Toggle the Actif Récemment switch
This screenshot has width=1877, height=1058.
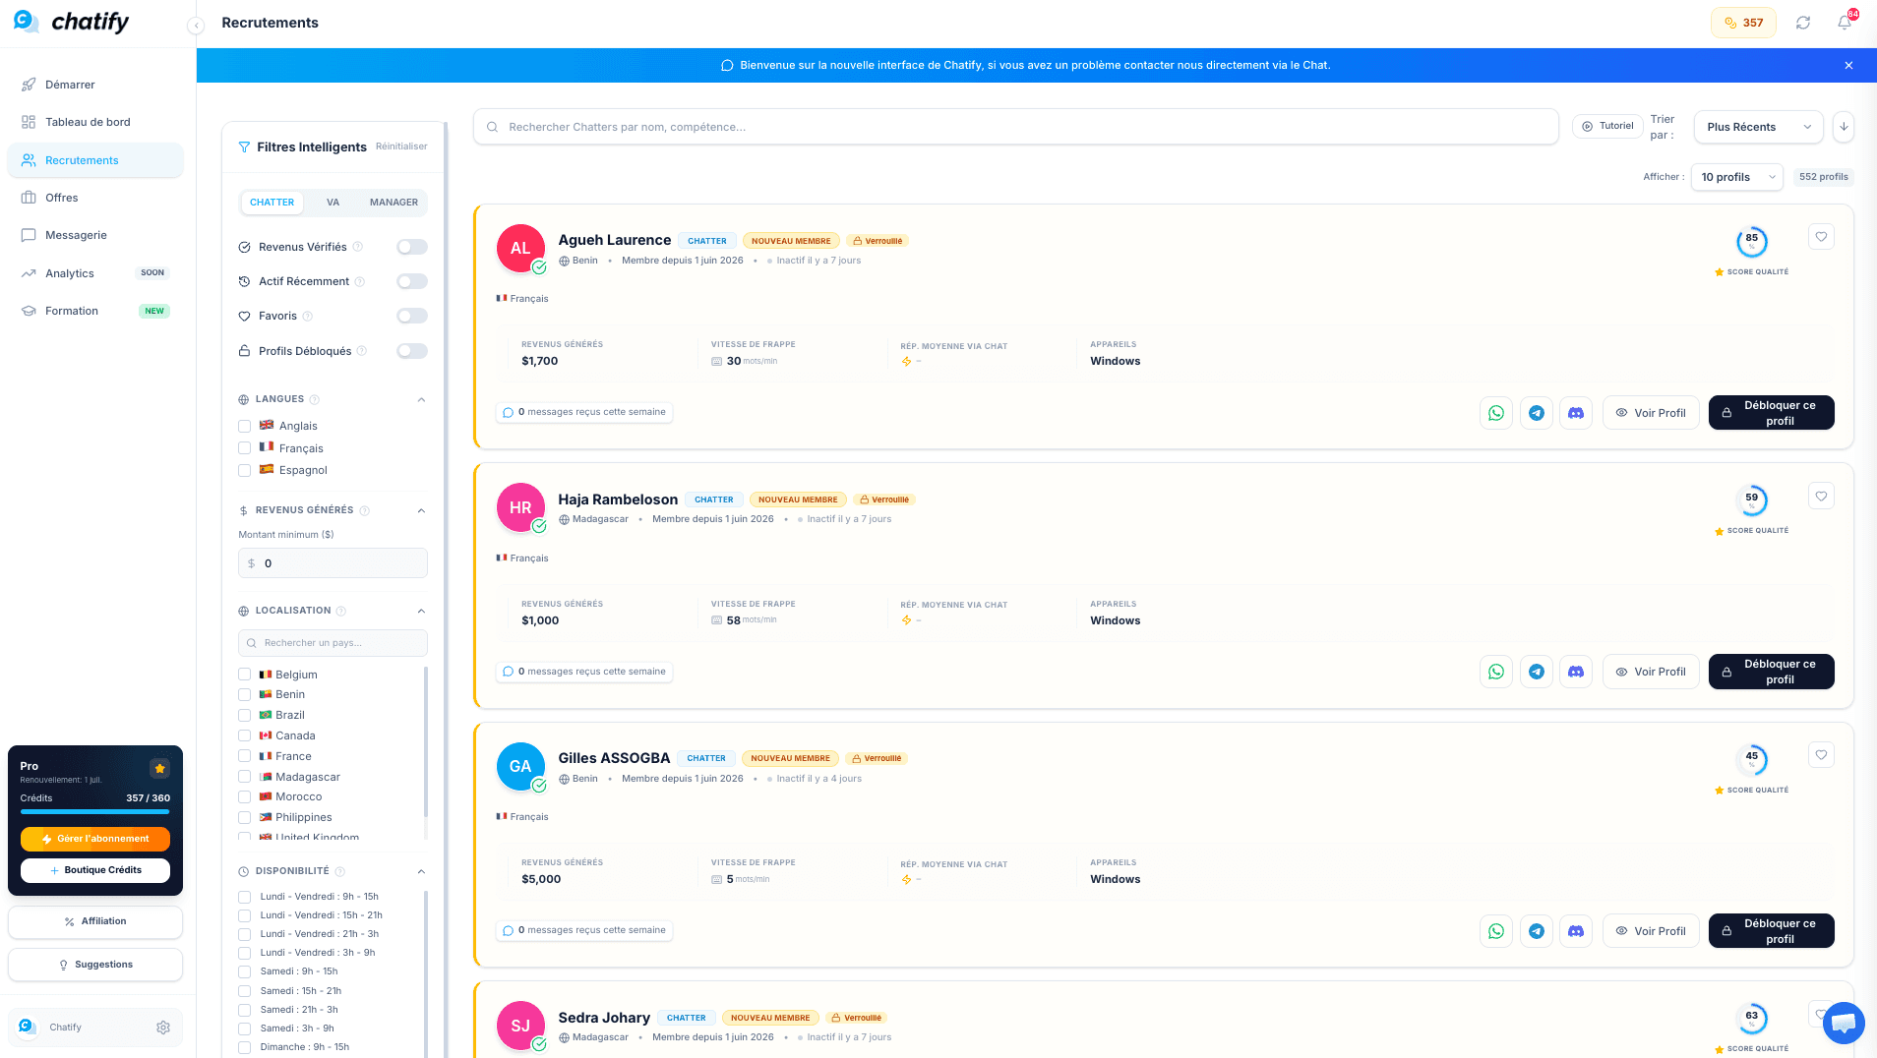(412, 281)
